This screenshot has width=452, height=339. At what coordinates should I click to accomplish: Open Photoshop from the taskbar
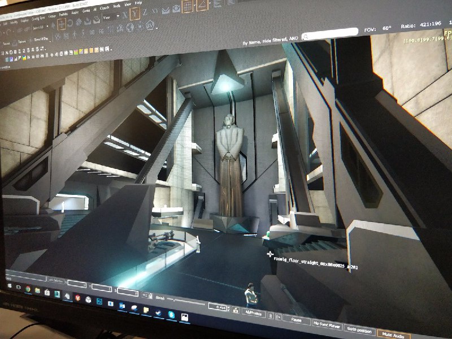tap(99, 302)
